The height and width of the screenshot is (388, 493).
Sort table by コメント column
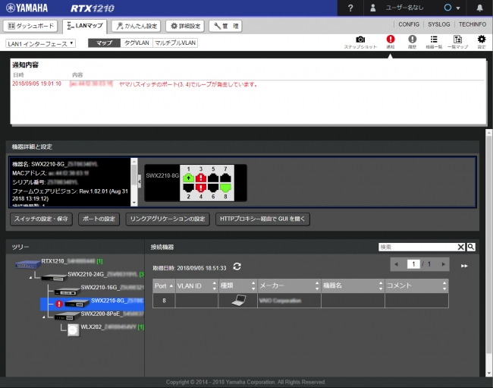(416, 285)
